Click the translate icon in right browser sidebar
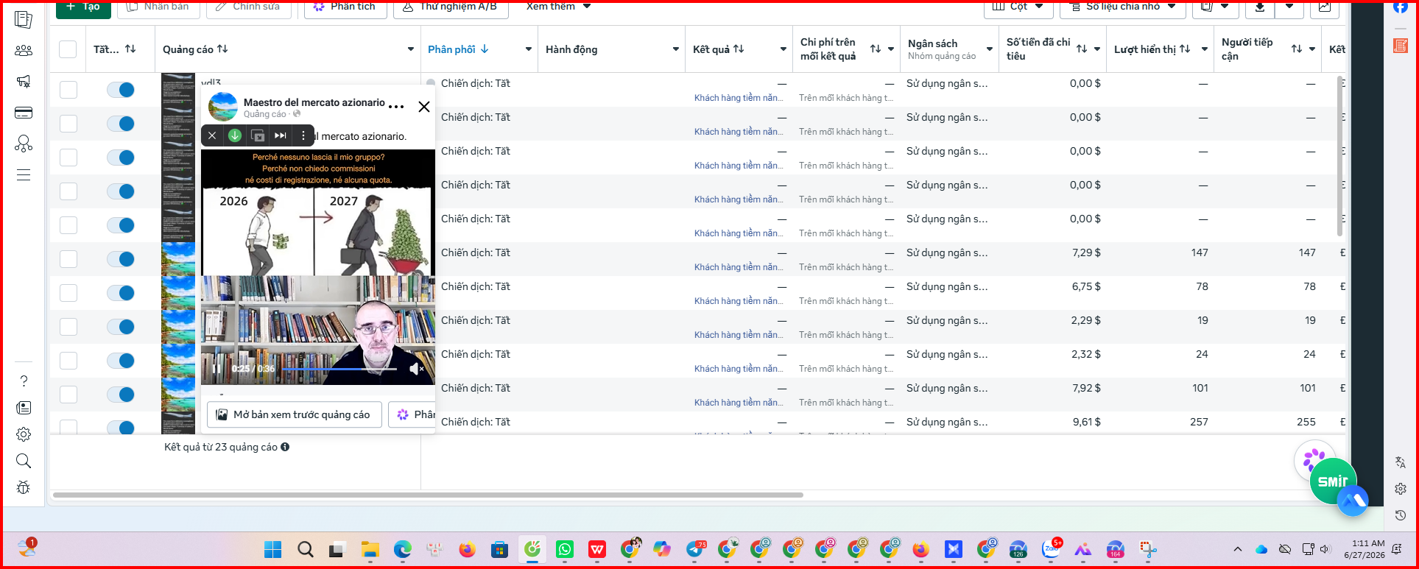The height and width of the screenshot is (569, 1419). pyautogui.click(x=1401, y=462)
